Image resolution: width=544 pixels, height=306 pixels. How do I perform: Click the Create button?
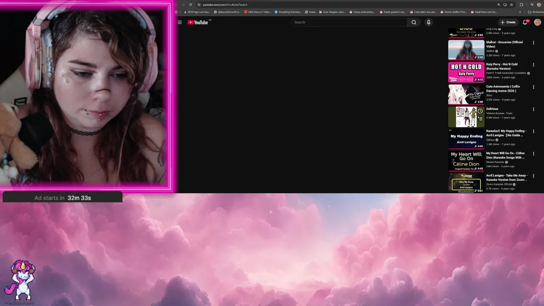508,22
